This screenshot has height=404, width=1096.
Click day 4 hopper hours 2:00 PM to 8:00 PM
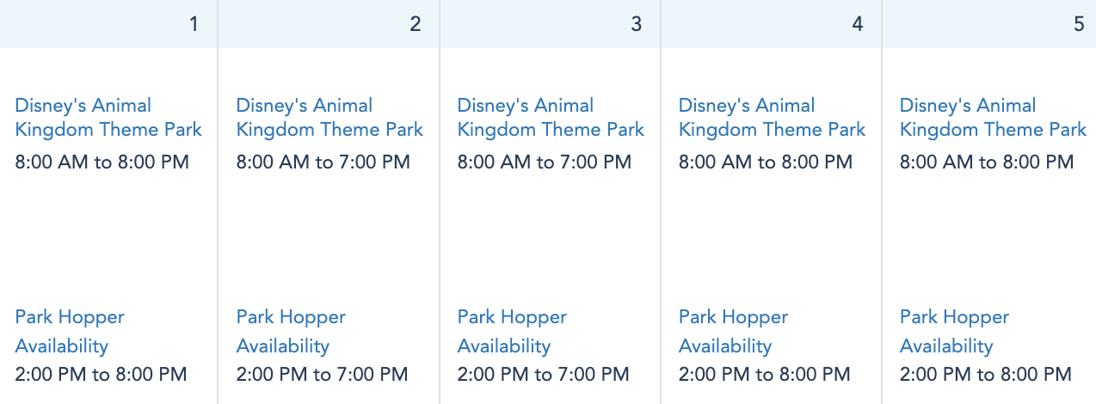[765, 375]
